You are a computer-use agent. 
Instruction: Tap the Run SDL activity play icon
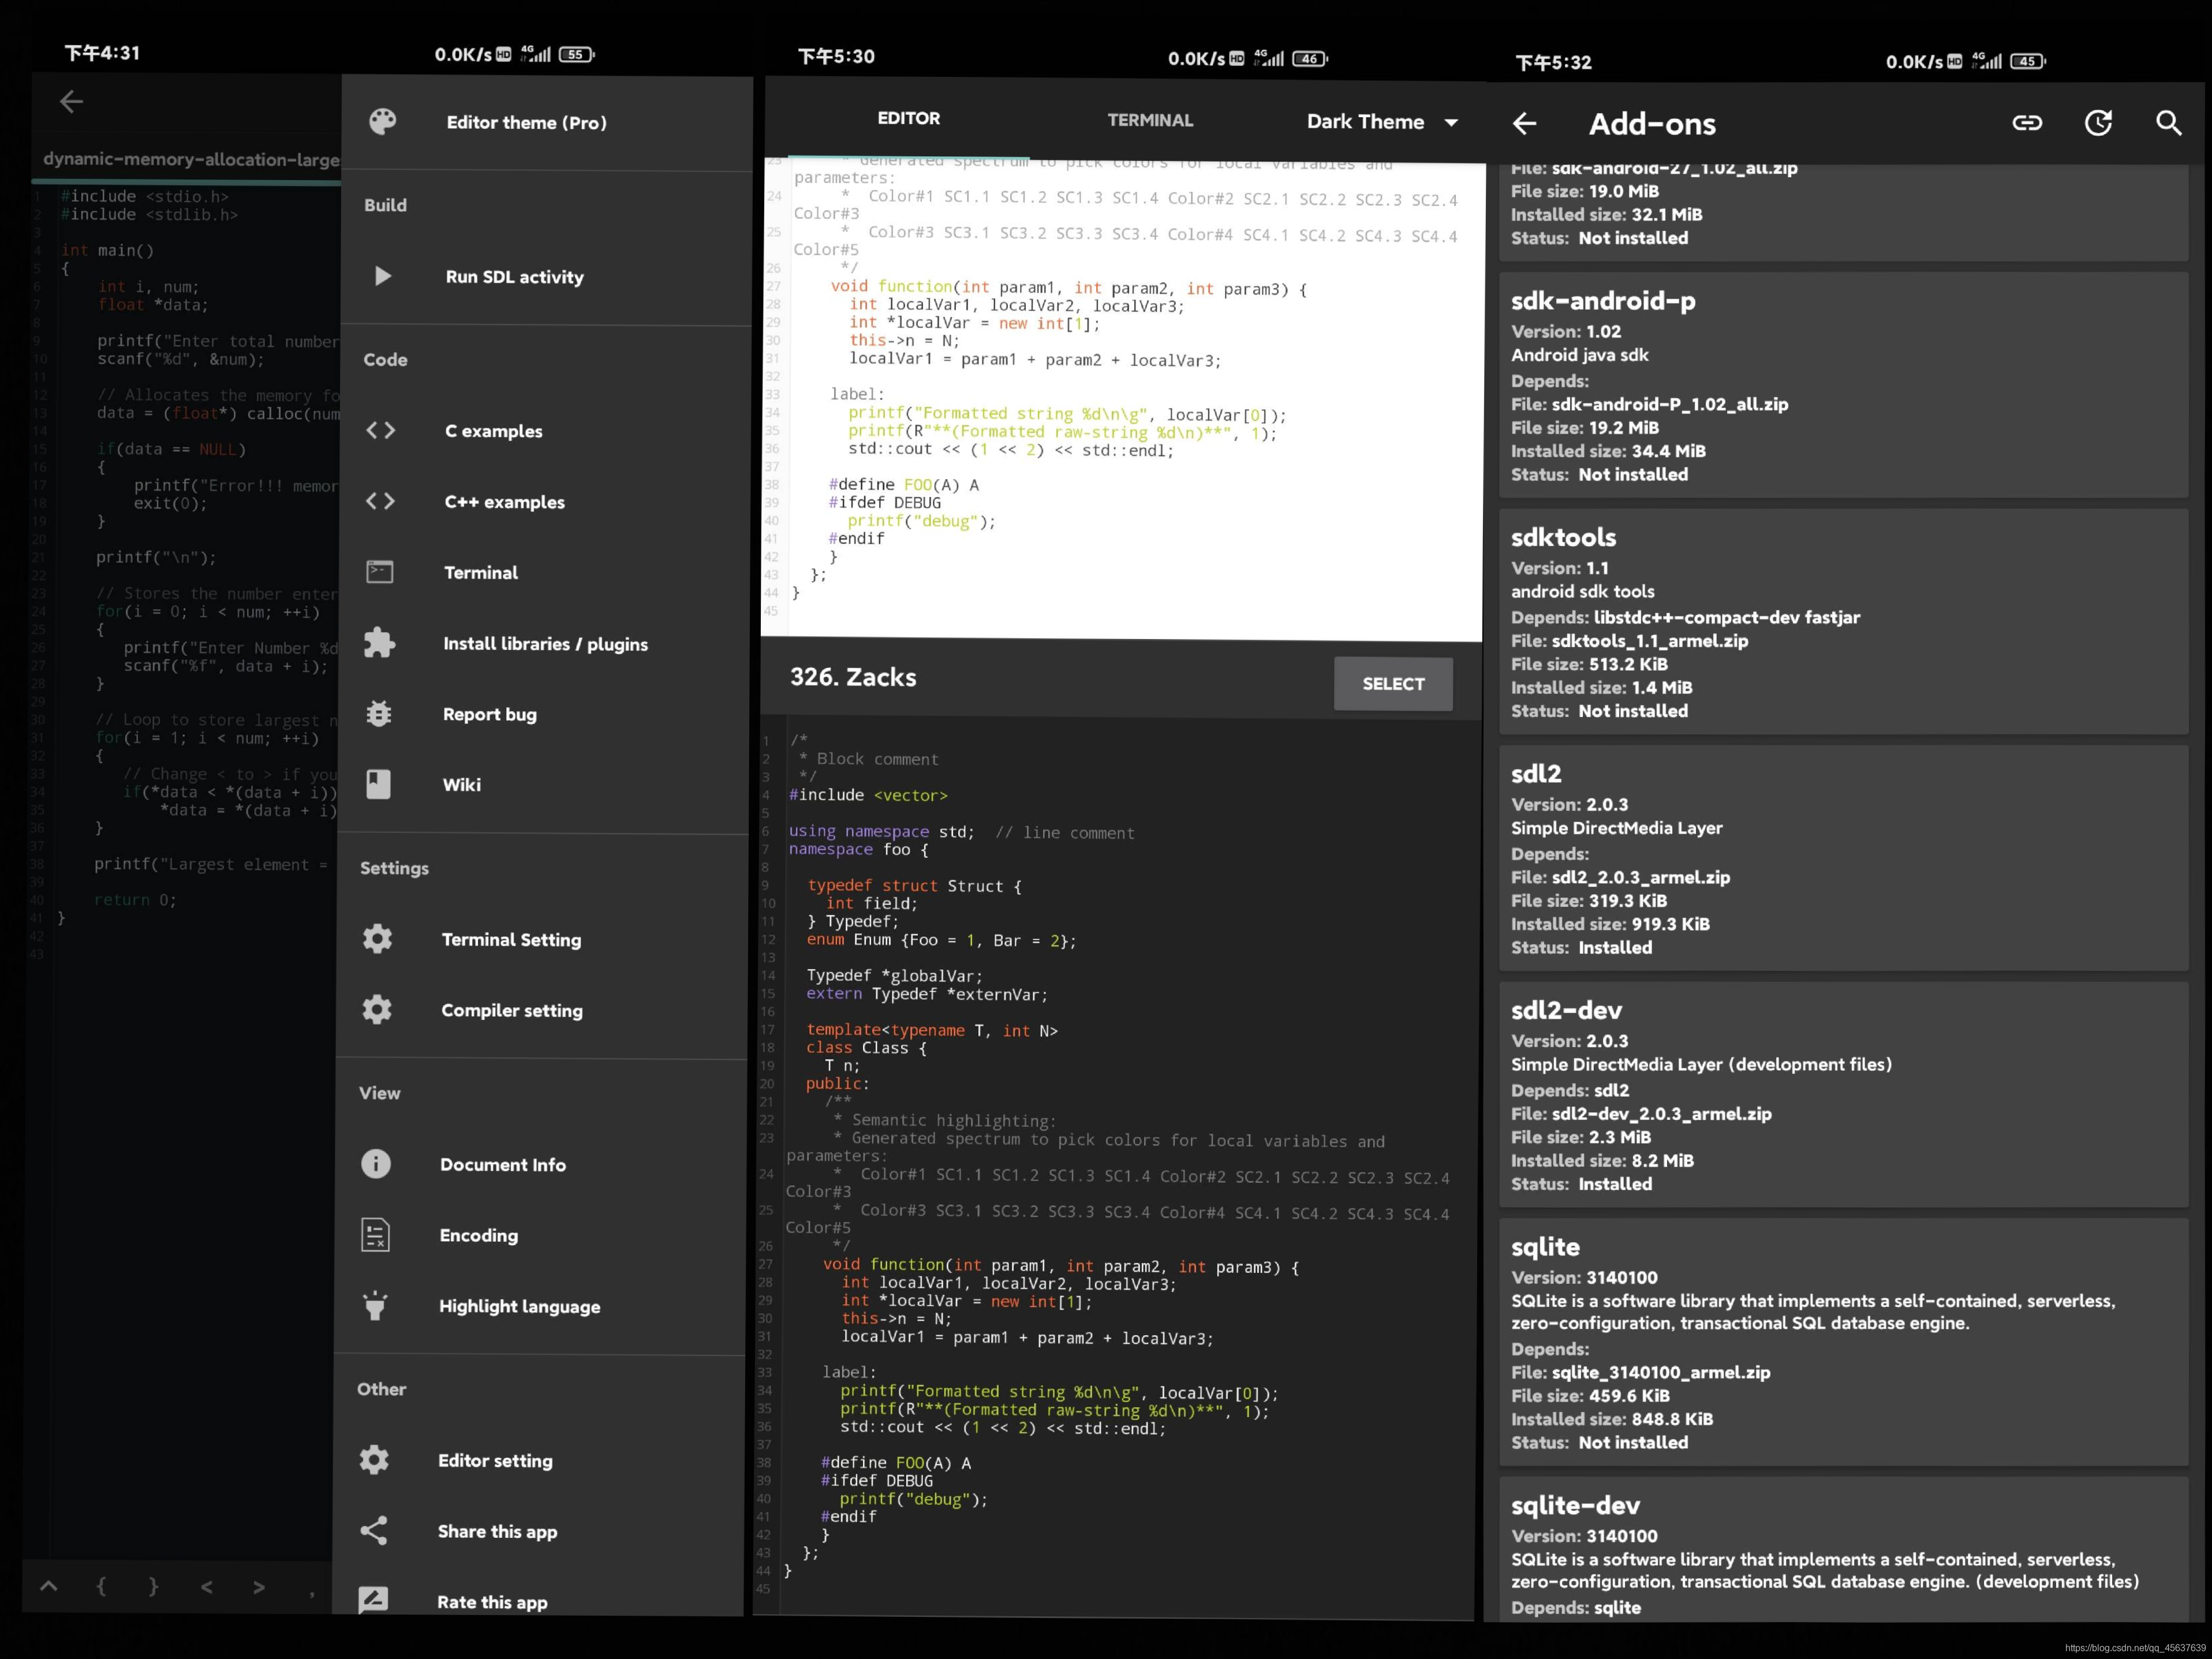[382, 276]
